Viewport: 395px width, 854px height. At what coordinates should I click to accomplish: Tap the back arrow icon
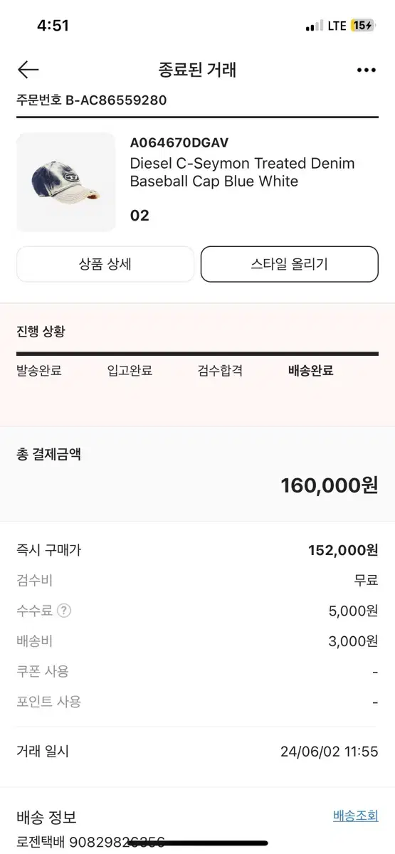point(28,69)
